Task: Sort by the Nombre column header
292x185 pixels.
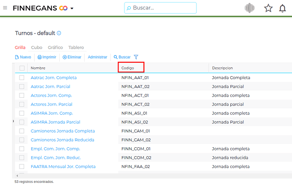Action: pos(38,68)
